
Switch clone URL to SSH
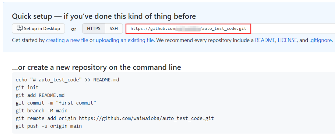[x=113, y=29]
